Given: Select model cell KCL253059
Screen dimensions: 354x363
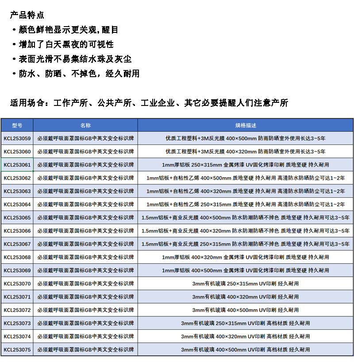Looking at the screenshot, I should (x=17, y=138).
